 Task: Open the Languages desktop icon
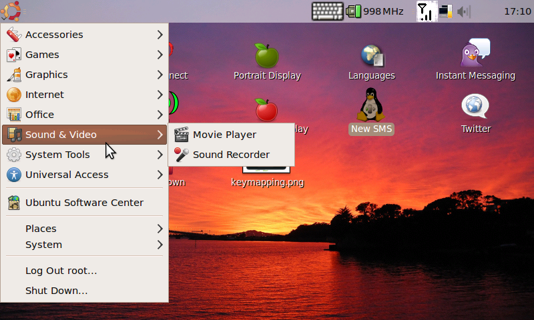pos(372,56)
